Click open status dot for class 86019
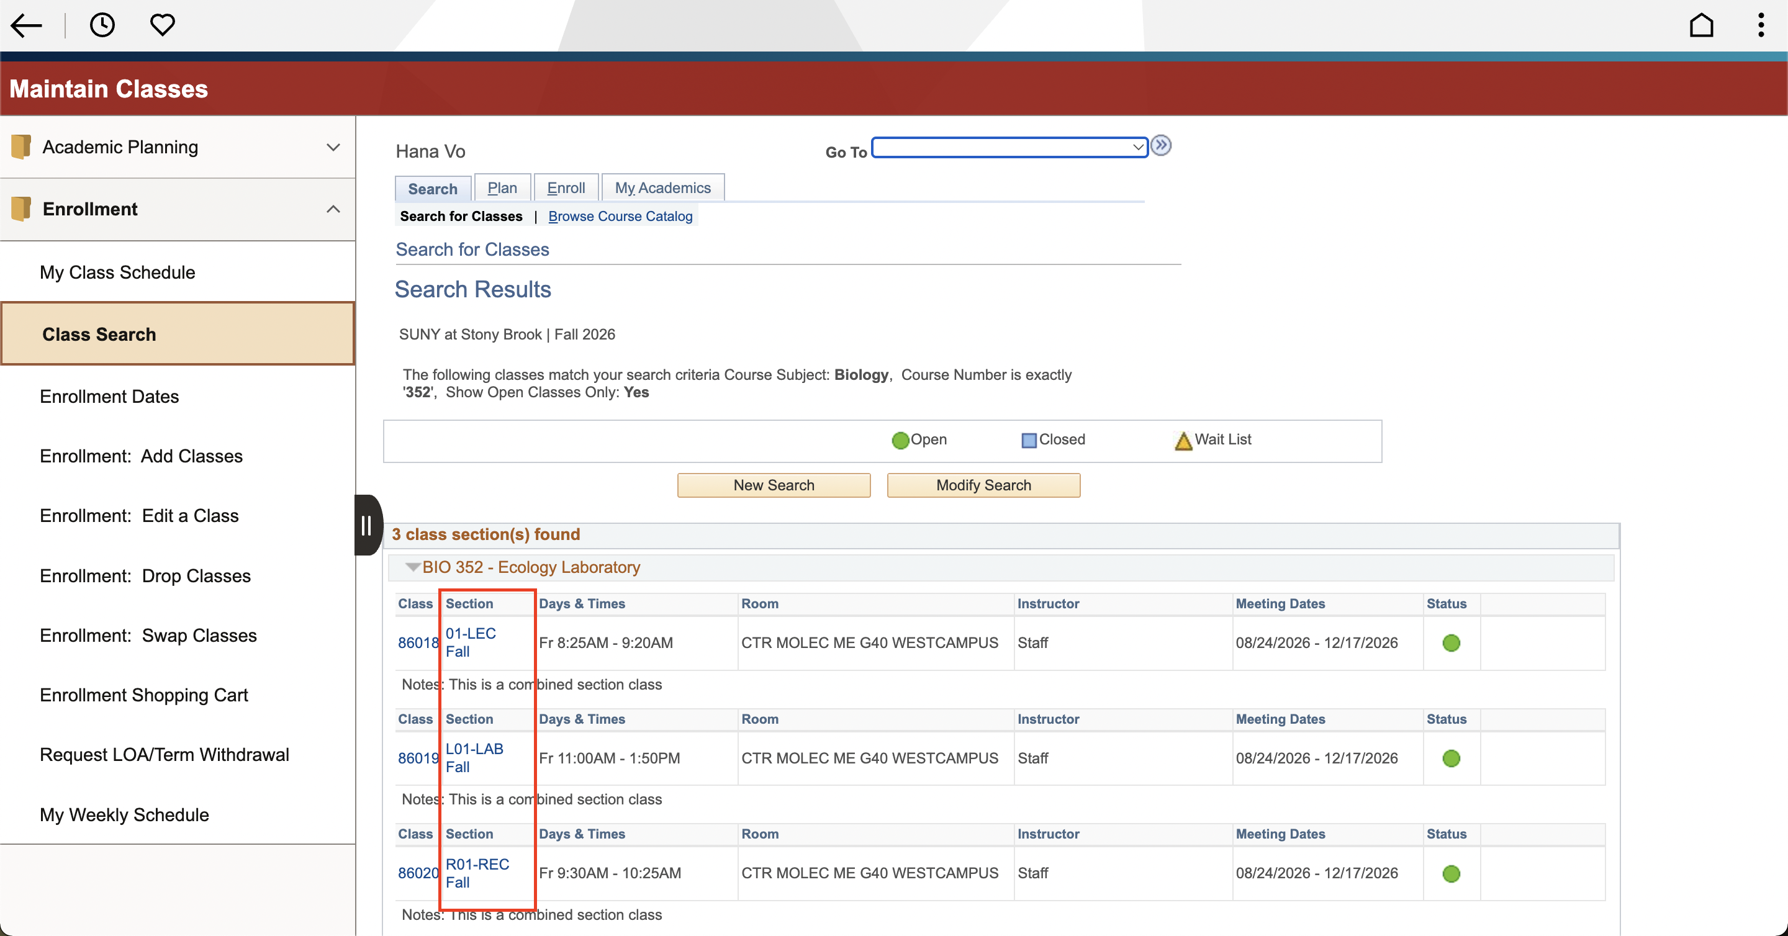 pos(1452,758)
